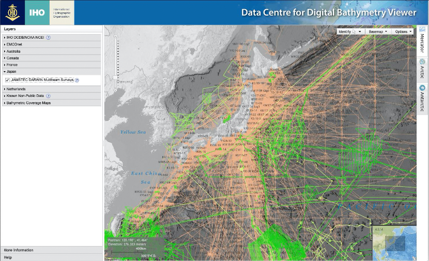
Task: Click the JAMSTEC DARWIN Multibeam Surveys label
Action: point(42,80)
